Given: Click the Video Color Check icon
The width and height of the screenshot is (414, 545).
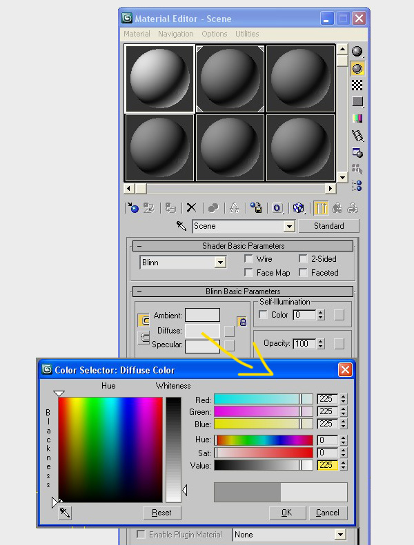Looking at the screenshot, I should point(357,119).
